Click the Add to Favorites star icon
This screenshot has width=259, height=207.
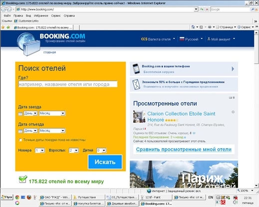8,27
